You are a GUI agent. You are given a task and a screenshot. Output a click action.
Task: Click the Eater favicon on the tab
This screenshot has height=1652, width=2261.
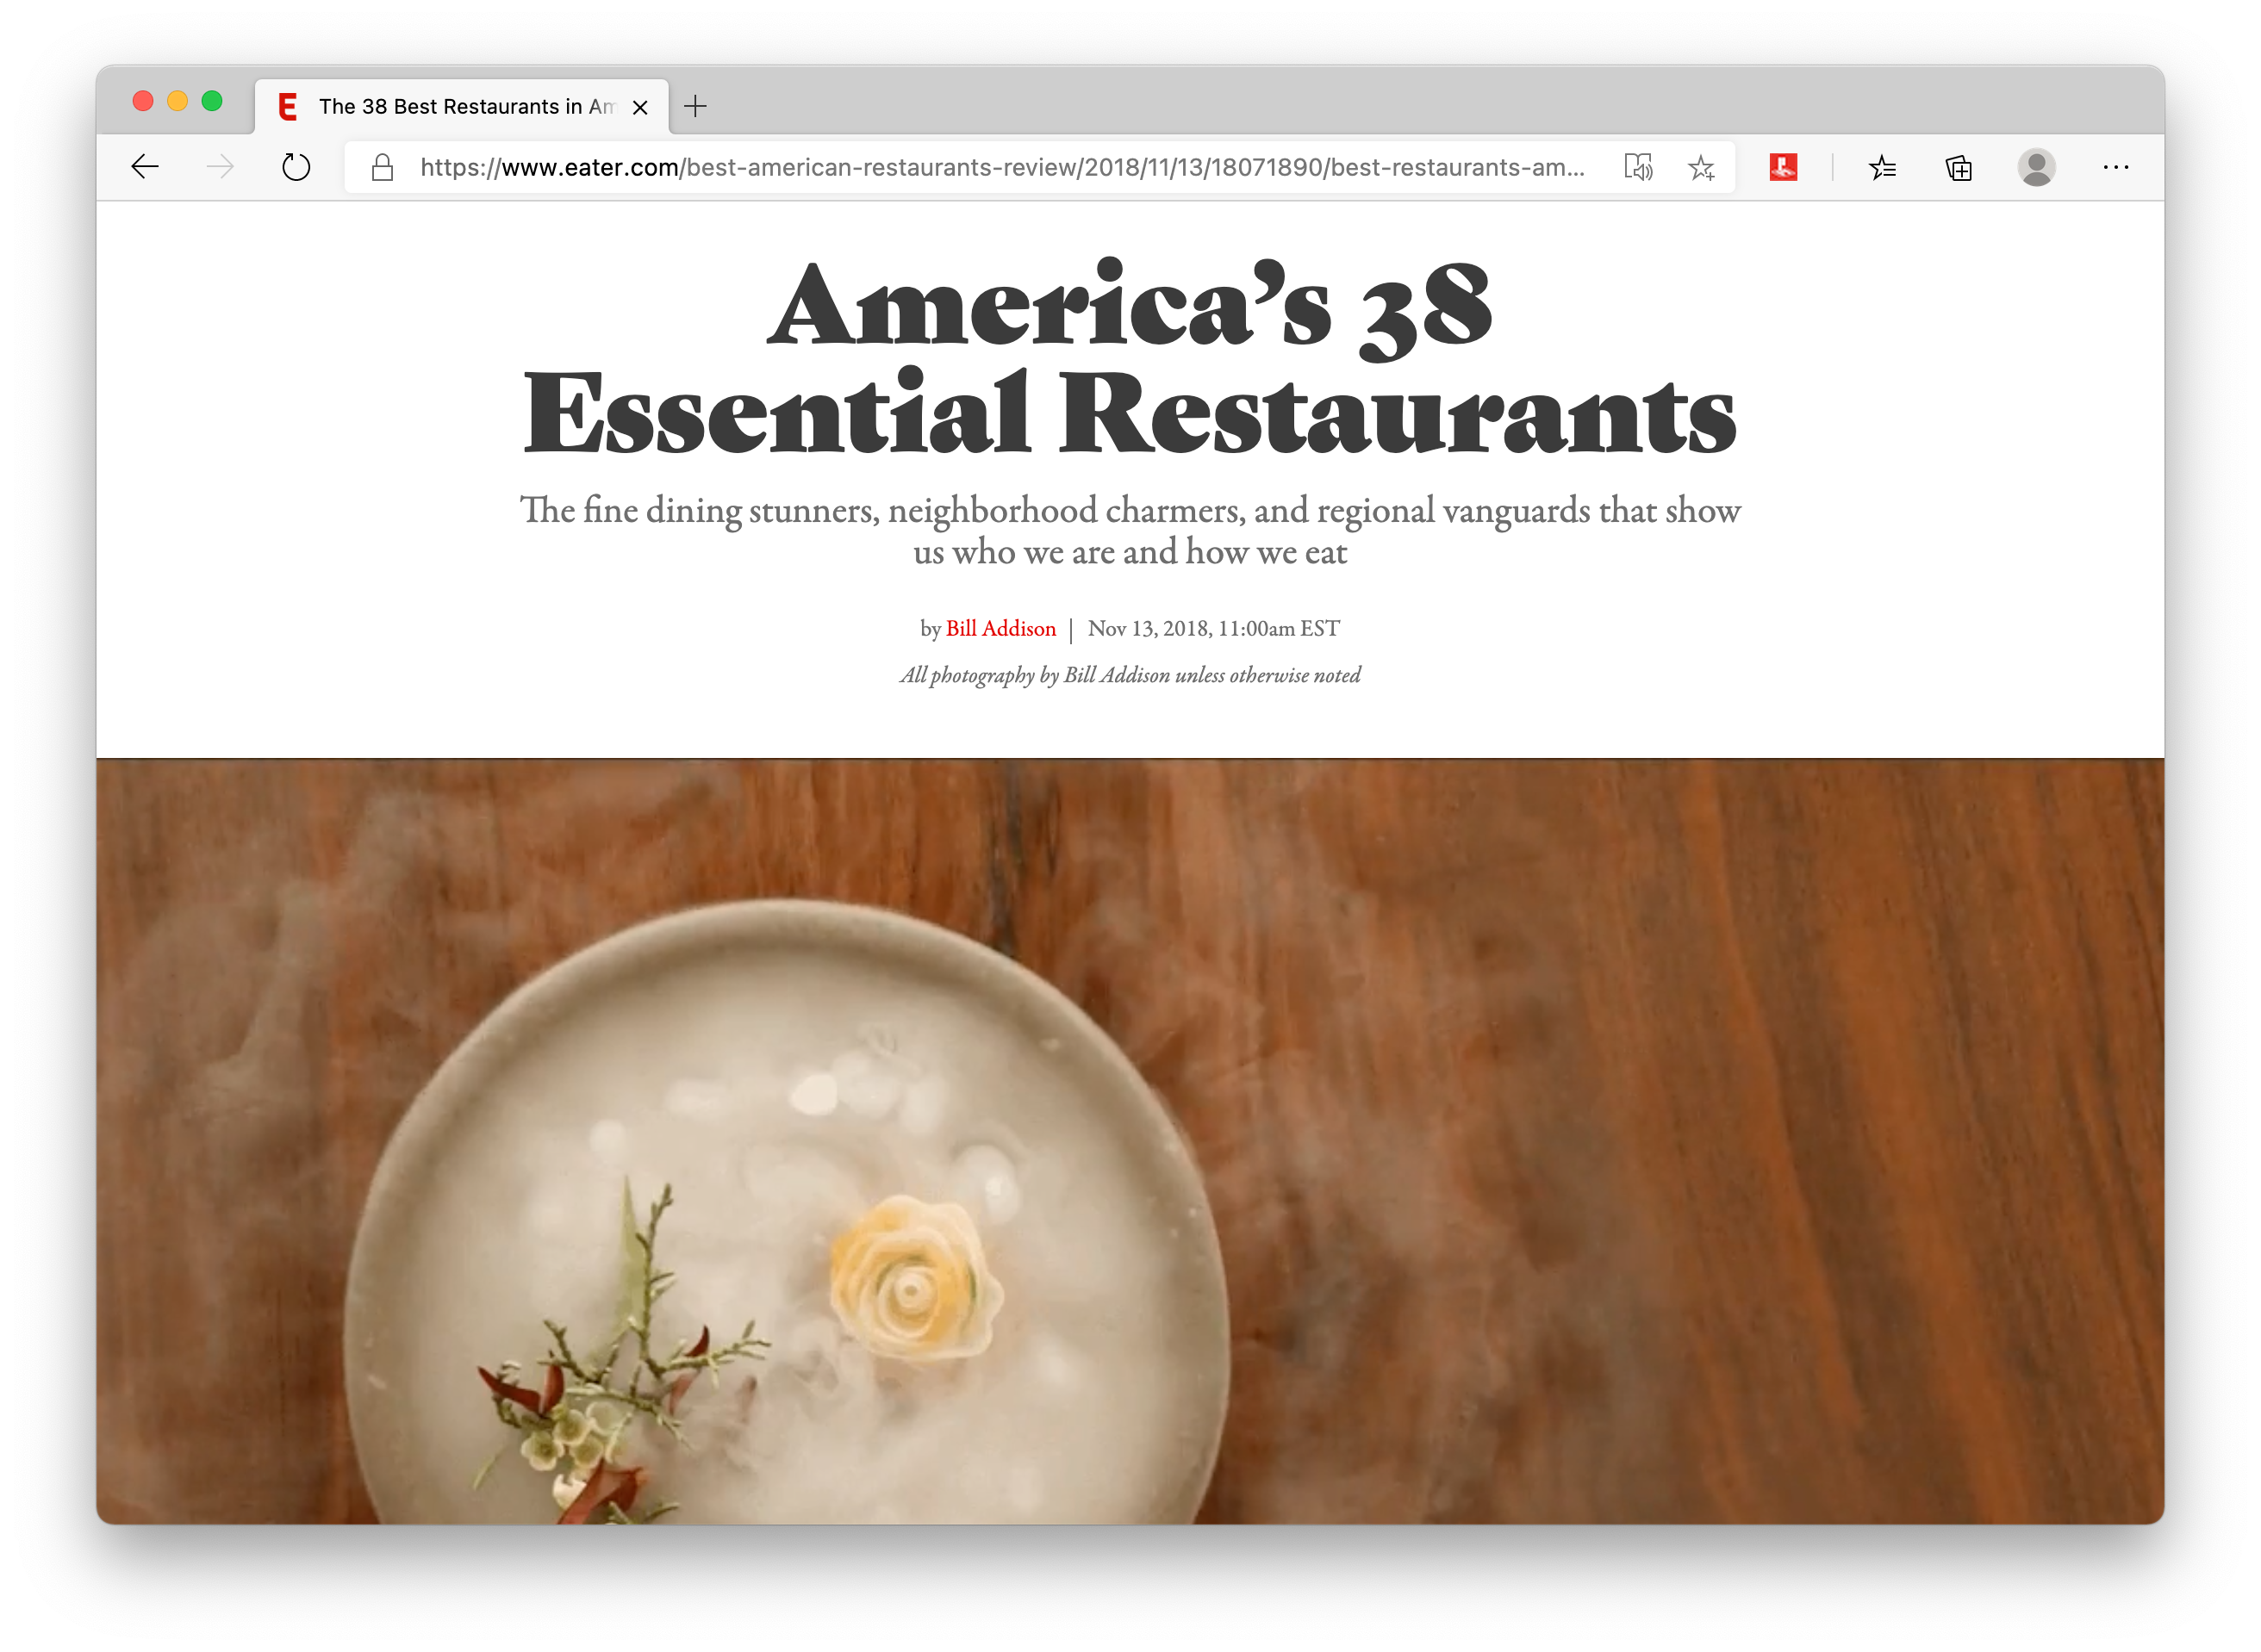coord(288,106)
